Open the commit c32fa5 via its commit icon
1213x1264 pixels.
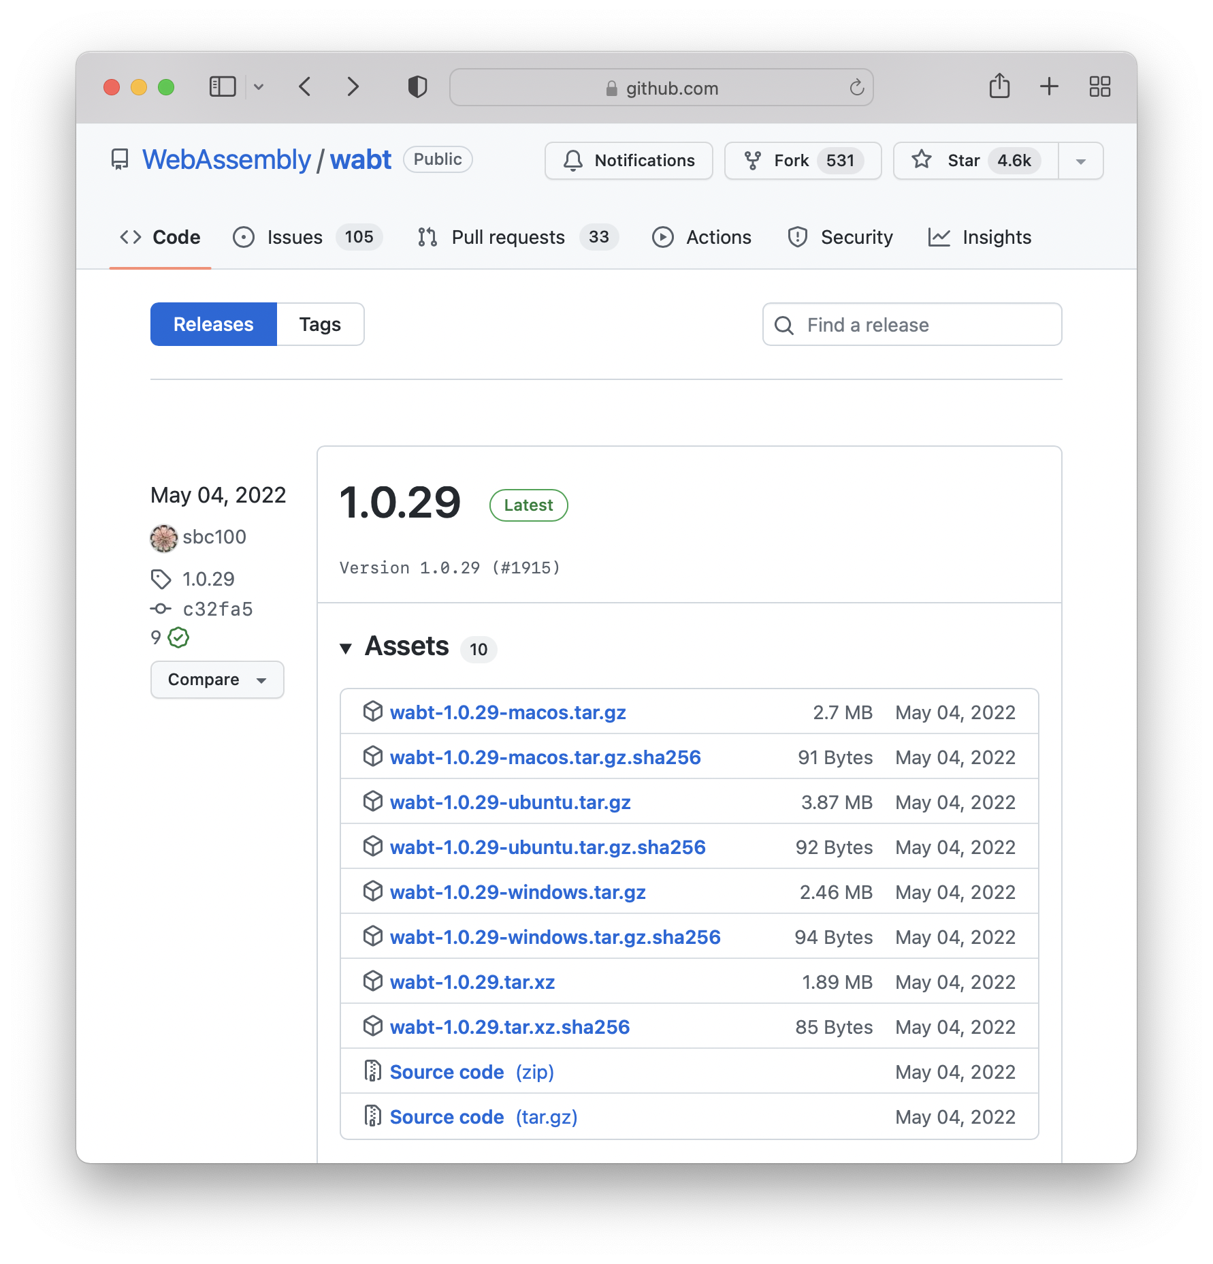(x=161, y=609)
